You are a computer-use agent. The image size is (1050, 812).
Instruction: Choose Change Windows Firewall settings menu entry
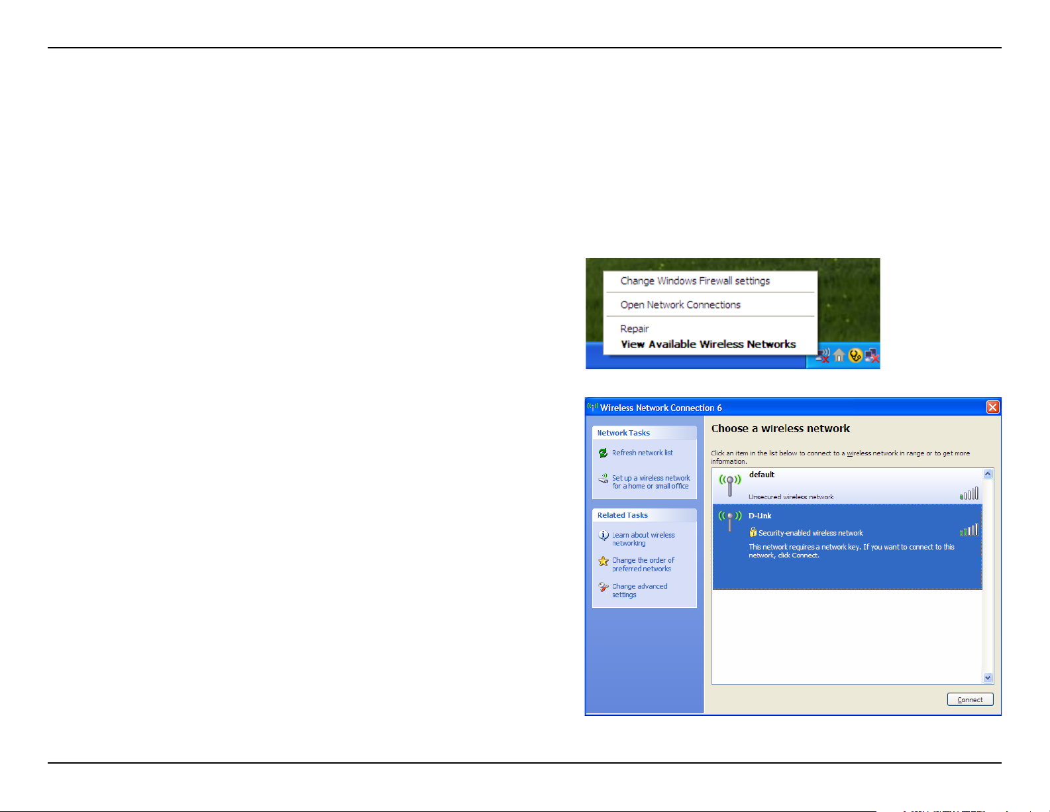point(695,281)
